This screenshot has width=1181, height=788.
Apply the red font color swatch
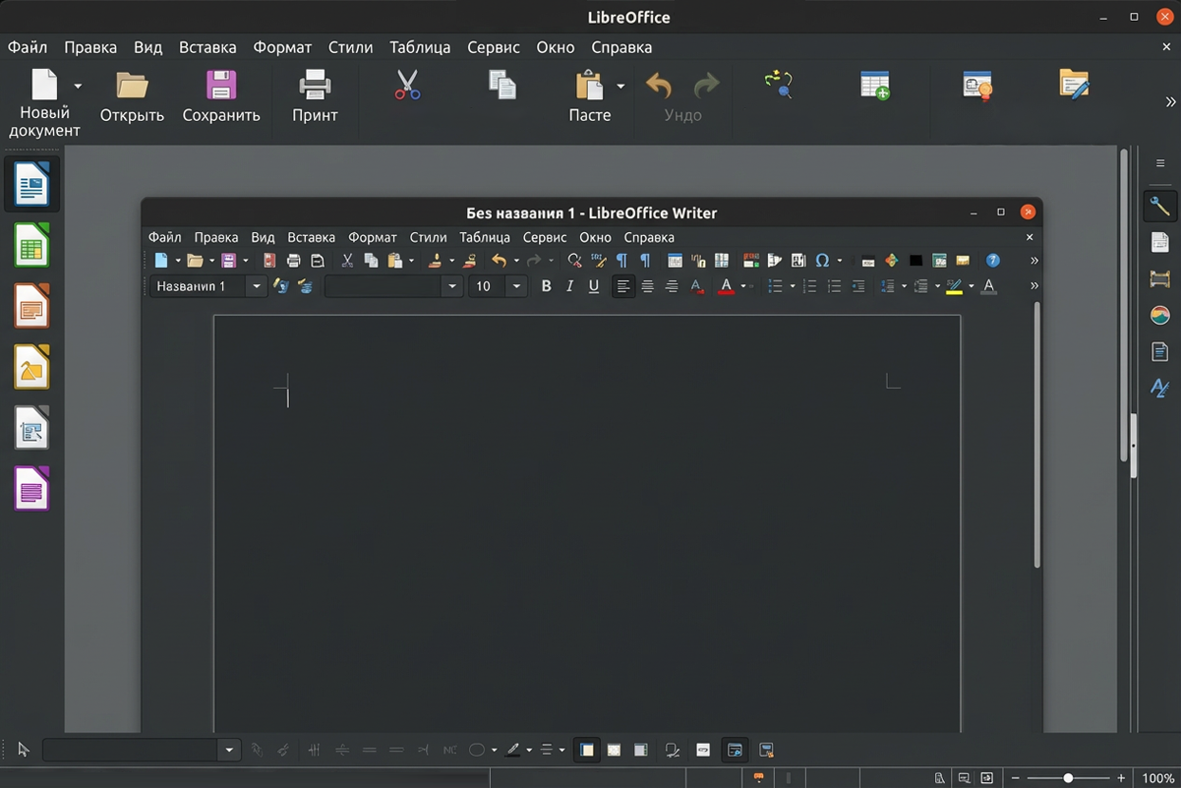(x=727, y=286)
